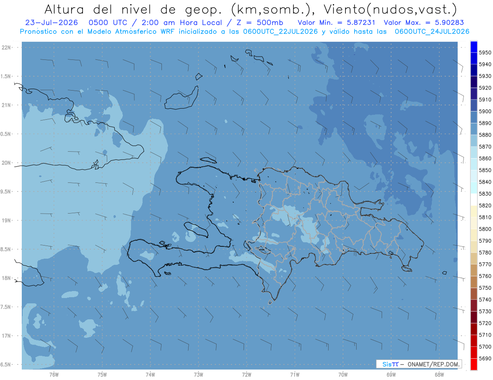Click the '1.5N' latitude label

point(6,76)
